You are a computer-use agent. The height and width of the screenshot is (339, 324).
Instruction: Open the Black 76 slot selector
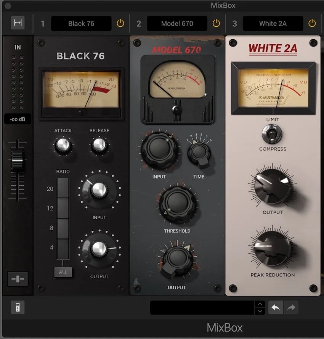[81, 23]
